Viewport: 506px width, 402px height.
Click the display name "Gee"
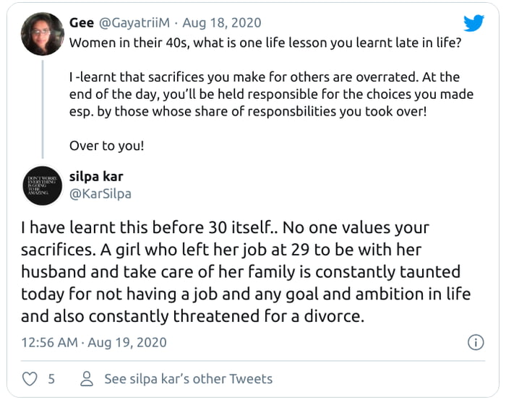pyautogui.click(x=82, y=23)
